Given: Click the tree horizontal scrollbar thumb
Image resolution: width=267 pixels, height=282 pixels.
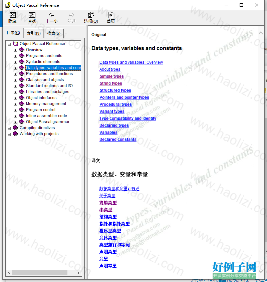Looking at the screenshot, I should pyautogui.click(x=40, y=273).
